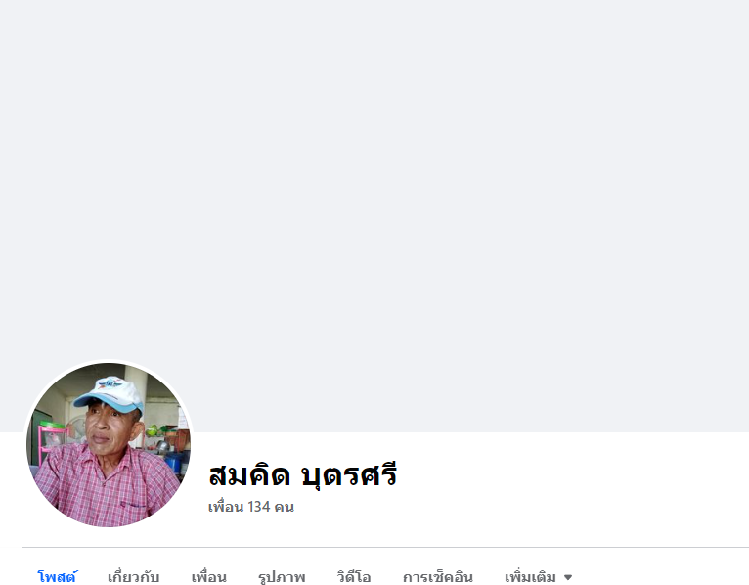The width and height of the screenshot is (749, 585).
Task: Click the divider line above tabs
Action: point(385,547)
